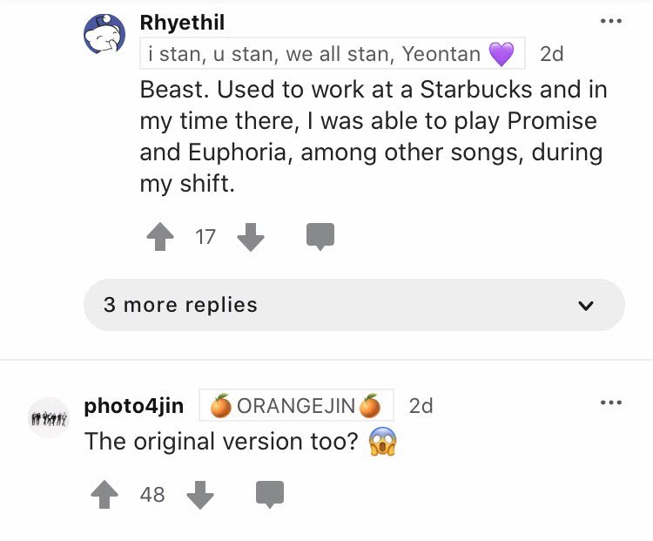Open Rhyethil's user profile
Image resolution: width=653 pixels, height=541 pixels.
(x=182, y=23)
